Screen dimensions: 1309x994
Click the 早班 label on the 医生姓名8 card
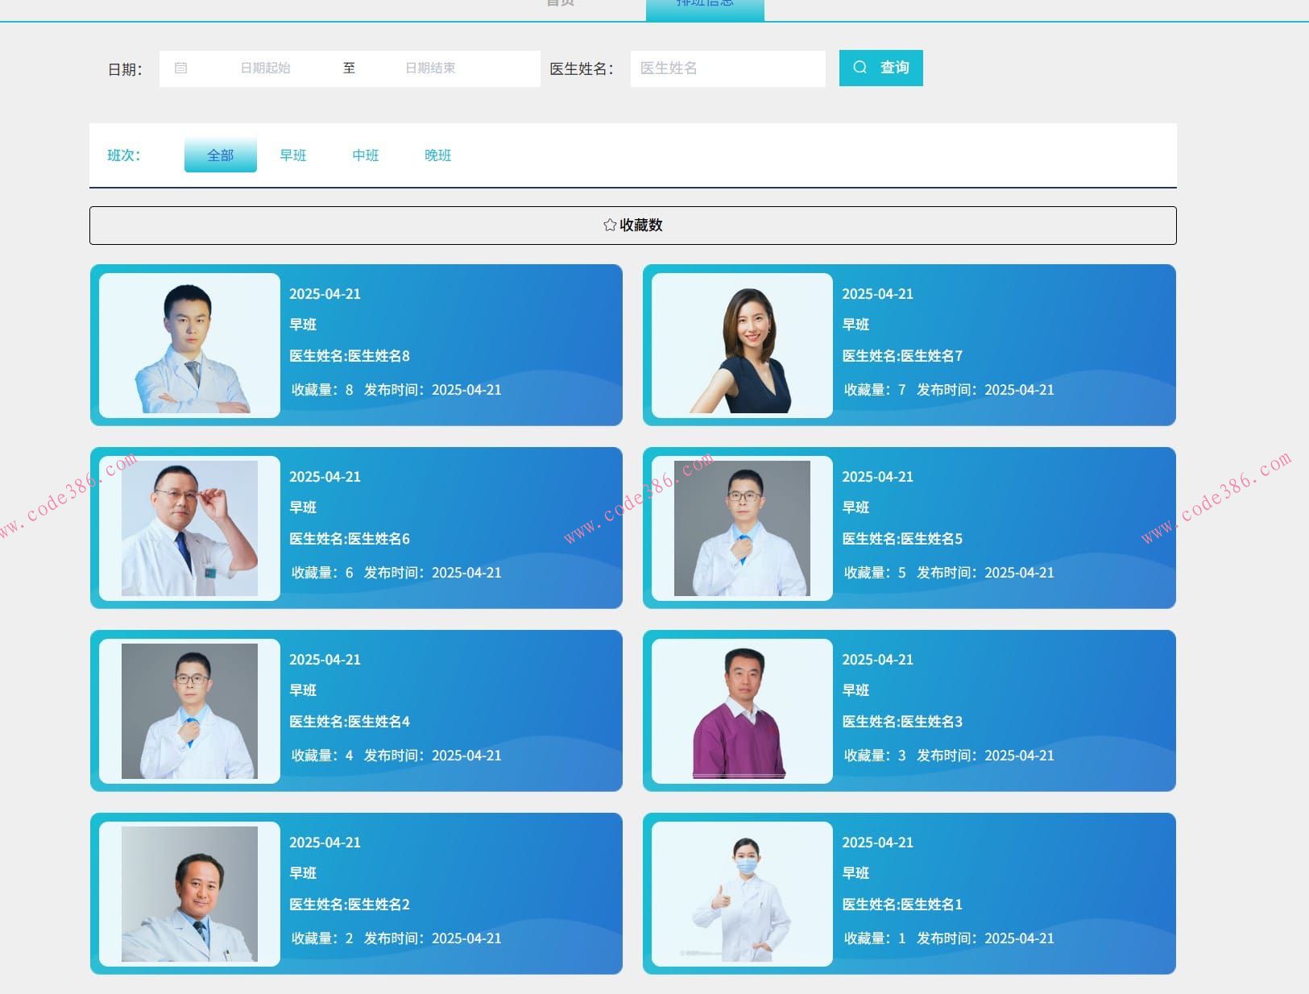point(303,325)
